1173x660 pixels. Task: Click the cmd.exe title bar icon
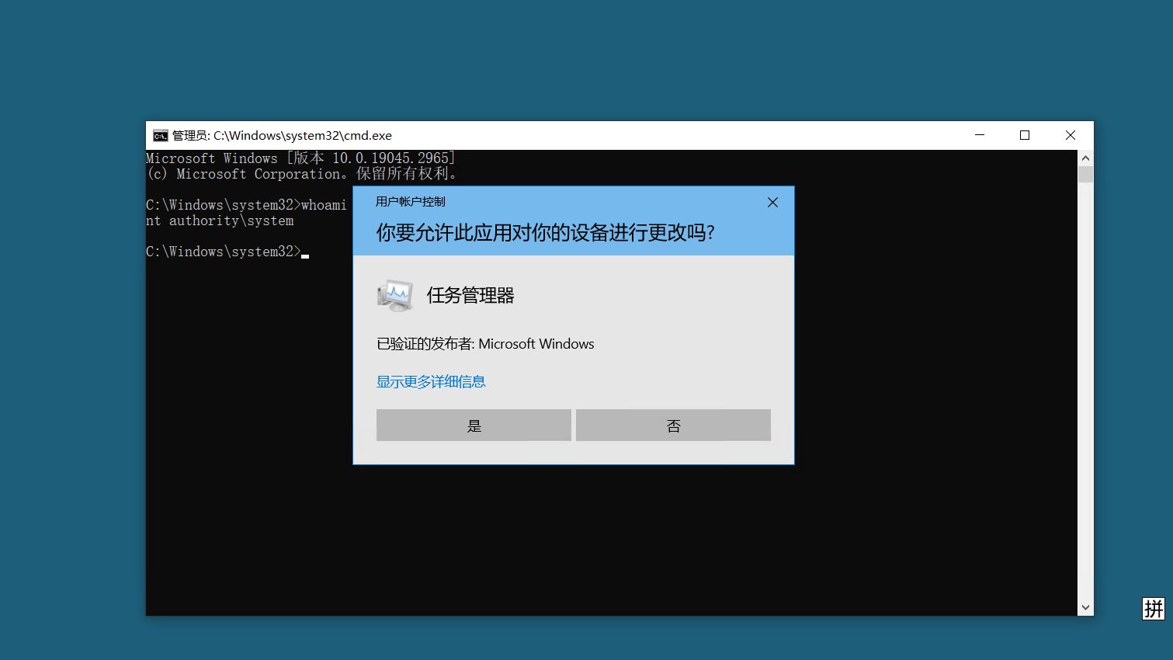[x=160, y=135]
